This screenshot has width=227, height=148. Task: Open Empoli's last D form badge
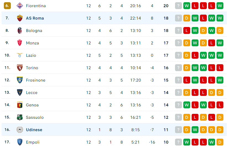[x=220, y=142]
